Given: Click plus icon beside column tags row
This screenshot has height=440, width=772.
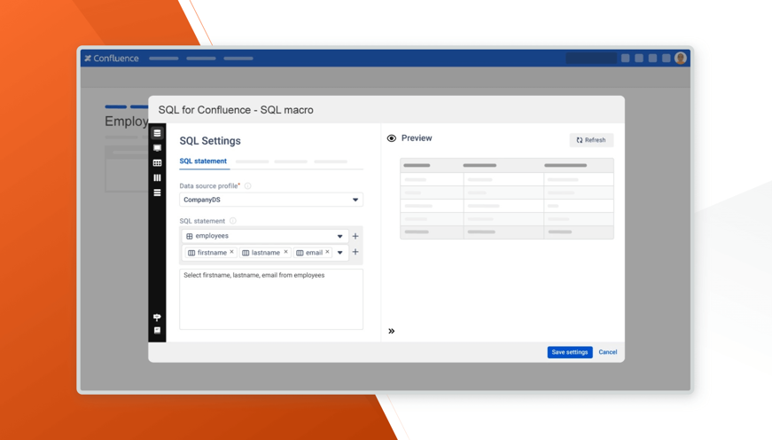Looking at the screenshot, I should pos(355,252).
